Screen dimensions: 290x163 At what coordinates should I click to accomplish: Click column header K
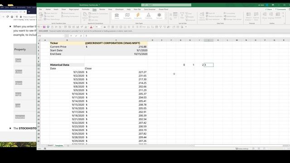point(218,40)
